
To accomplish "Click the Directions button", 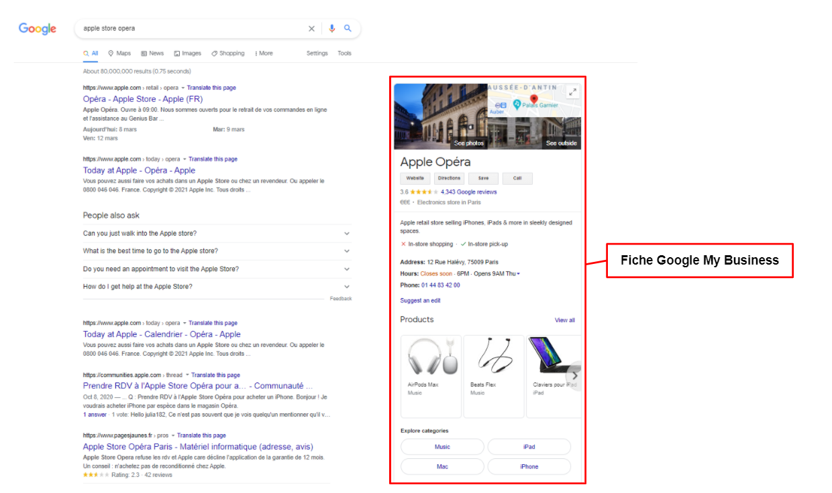I will tap(449, 178).
